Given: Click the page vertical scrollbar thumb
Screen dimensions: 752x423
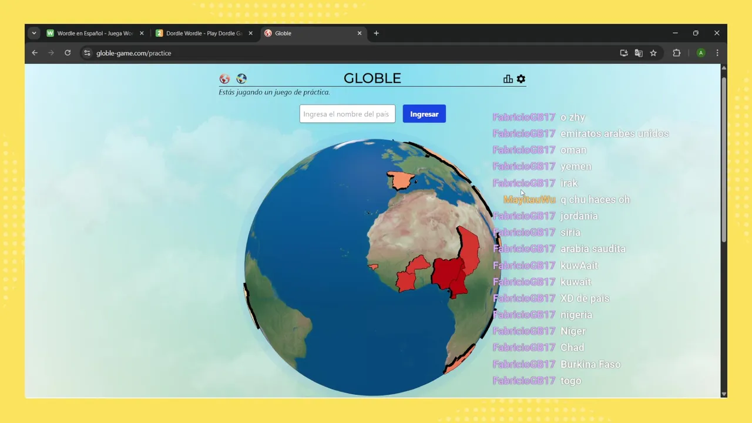Looking at the screenshot, I should (724, 159).
